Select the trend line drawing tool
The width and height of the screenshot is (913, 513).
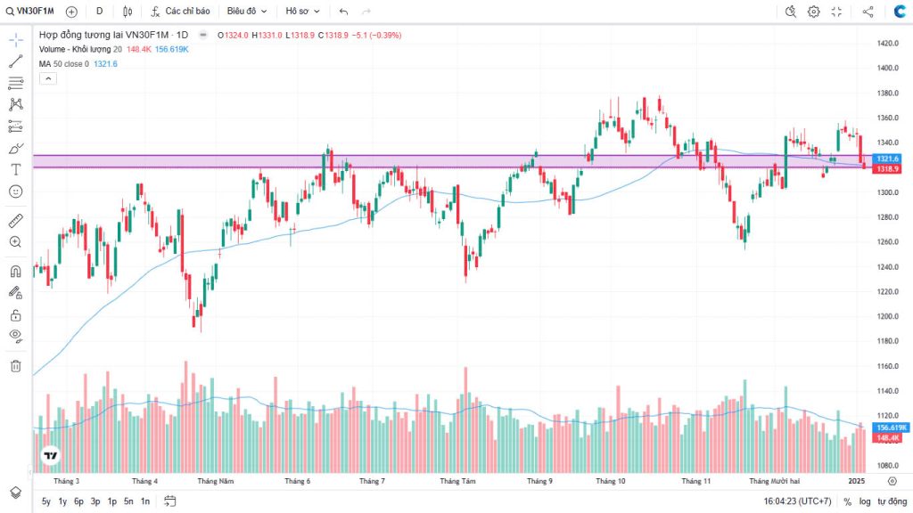[16, 61]
